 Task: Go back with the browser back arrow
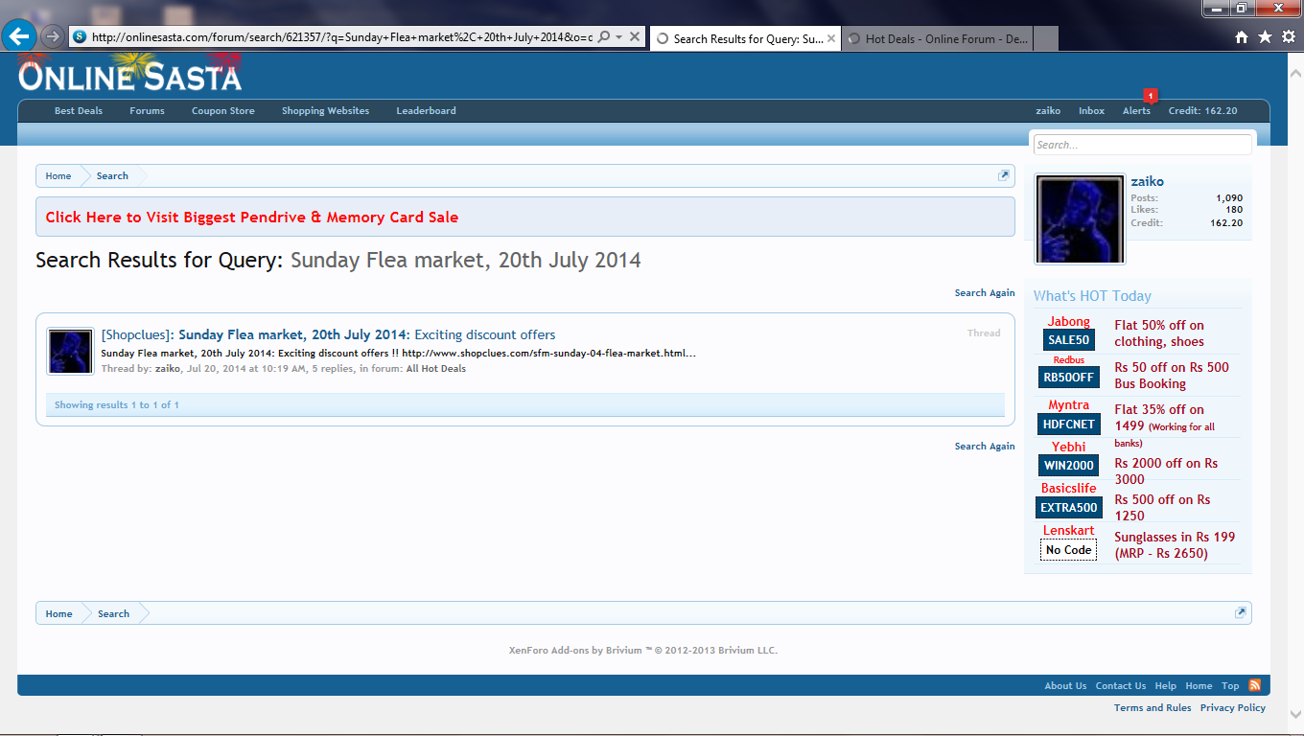point(19,36)
